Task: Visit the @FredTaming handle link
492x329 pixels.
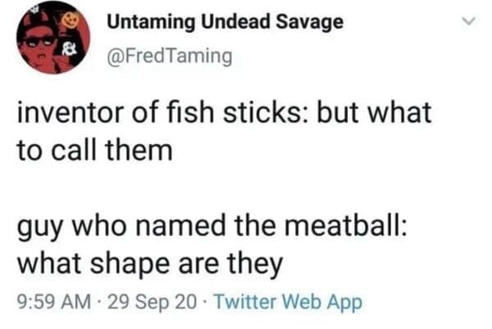Action: [170, 56]
